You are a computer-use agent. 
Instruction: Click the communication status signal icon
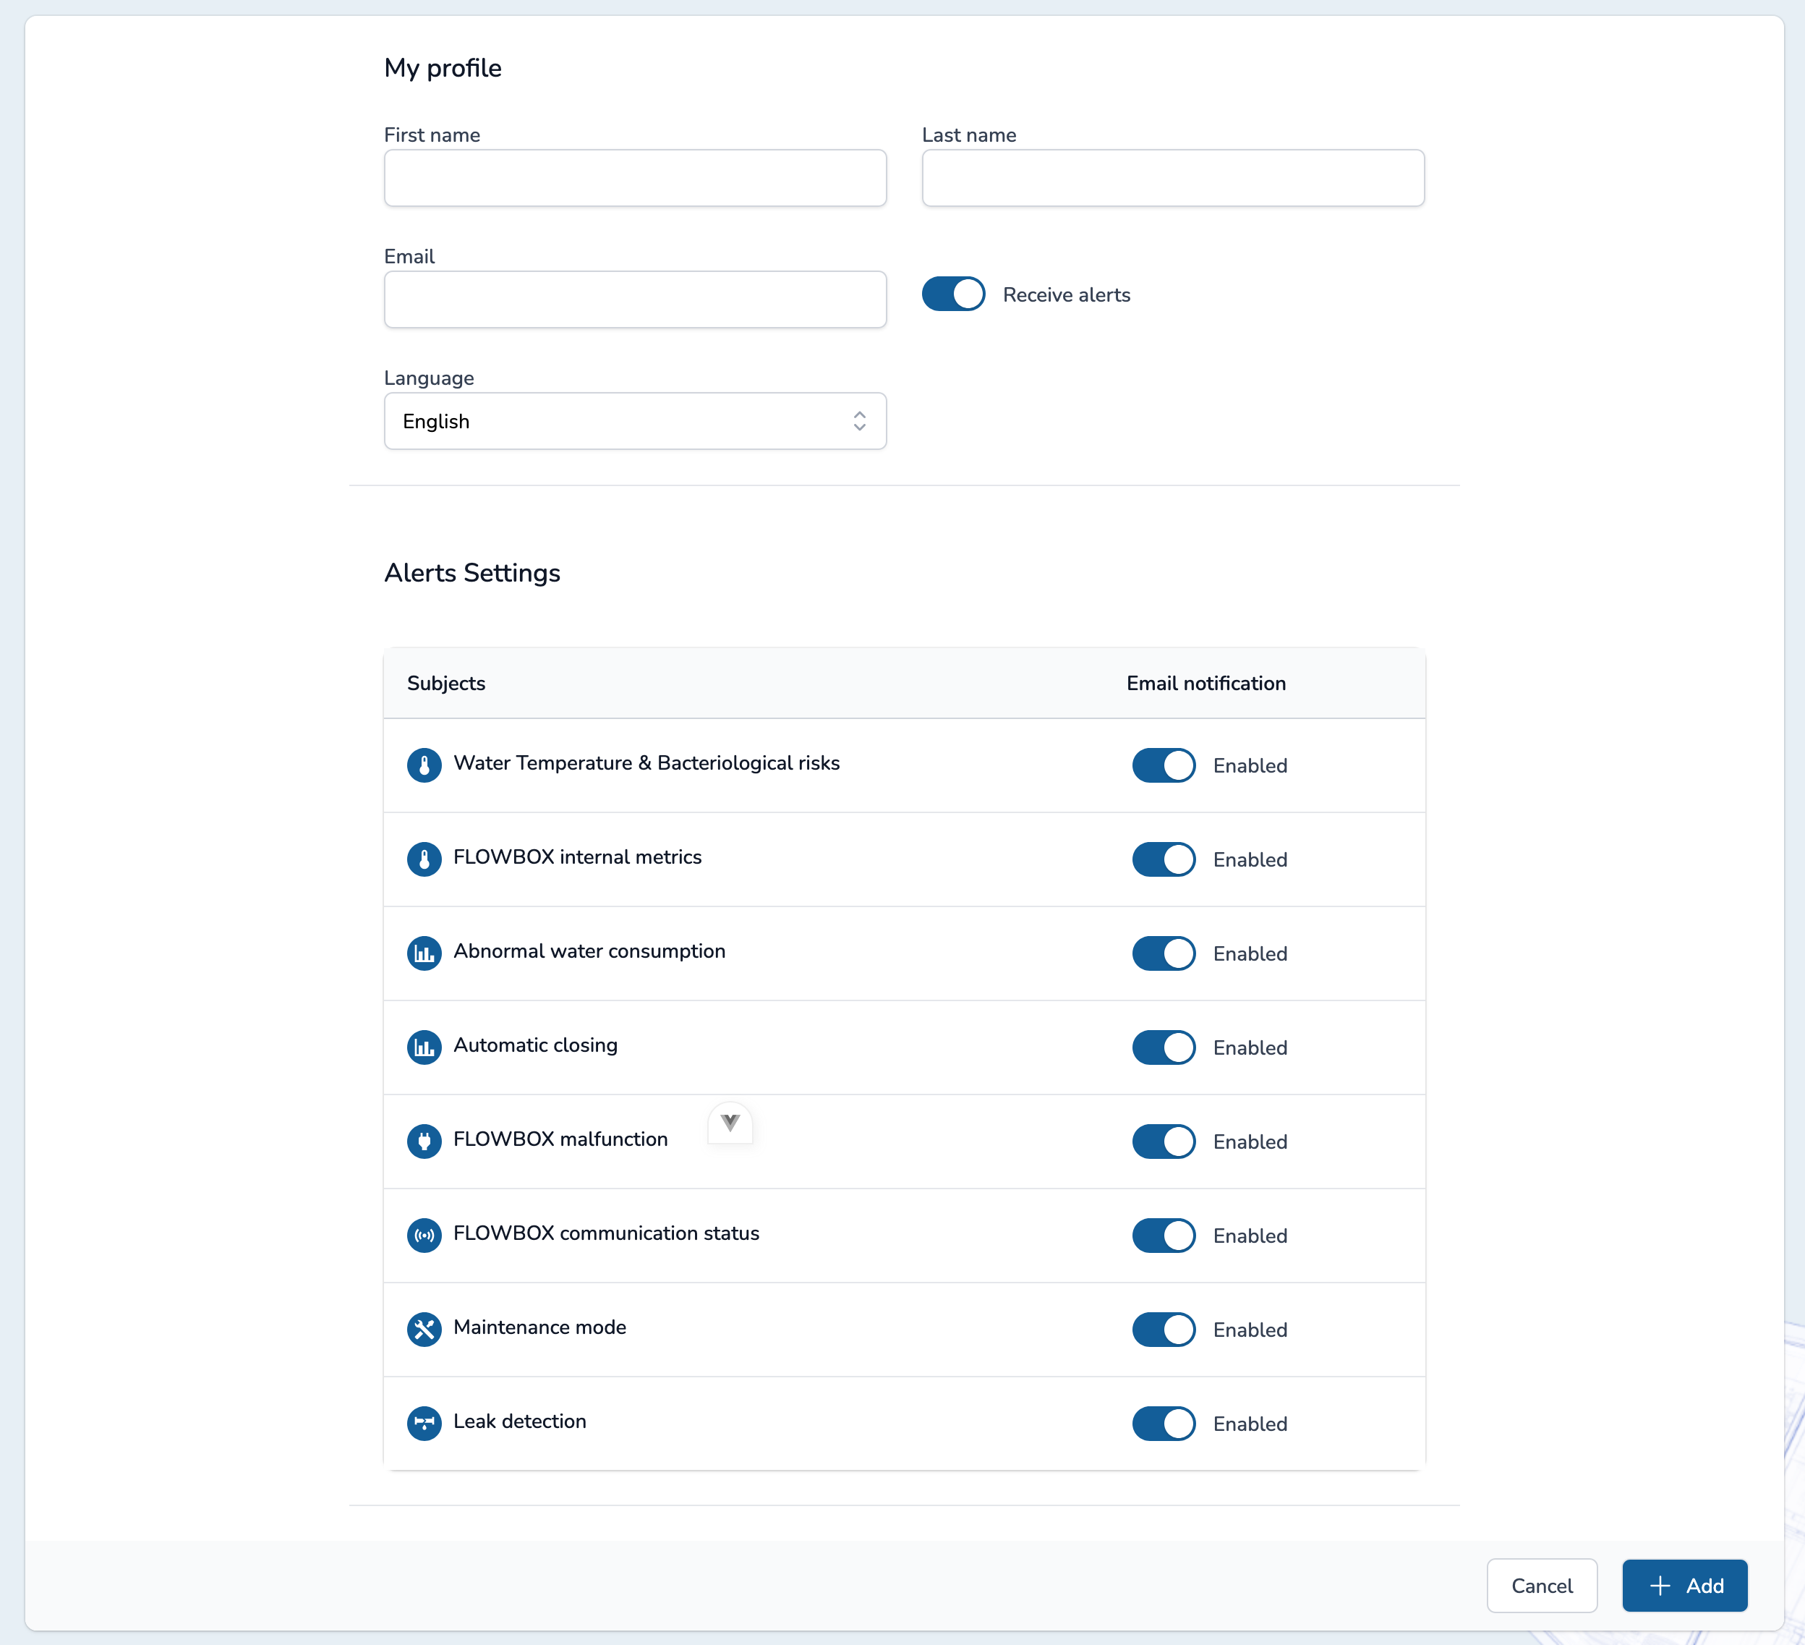[424, 1235]
